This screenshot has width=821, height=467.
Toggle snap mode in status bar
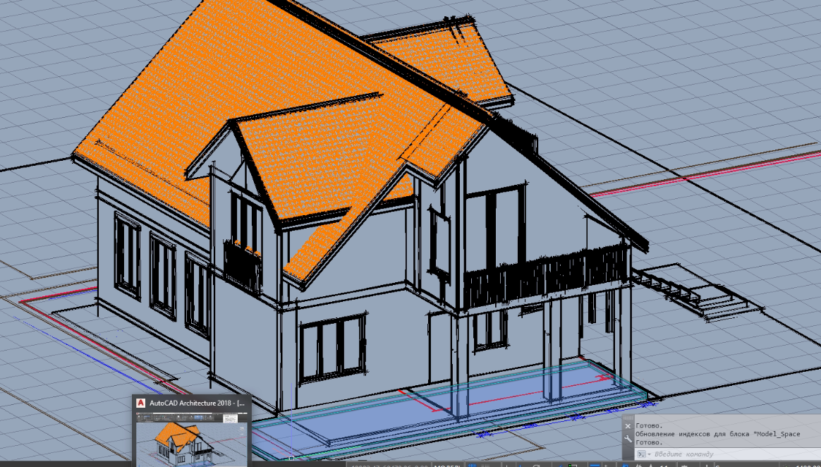coord(487,464)
